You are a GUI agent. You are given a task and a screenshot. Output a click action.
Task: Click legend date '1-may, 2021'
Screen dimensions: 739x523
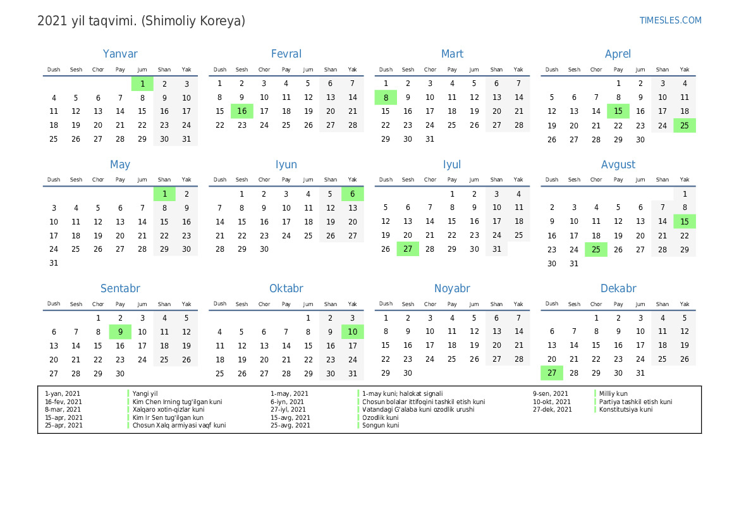pos(290,394)
